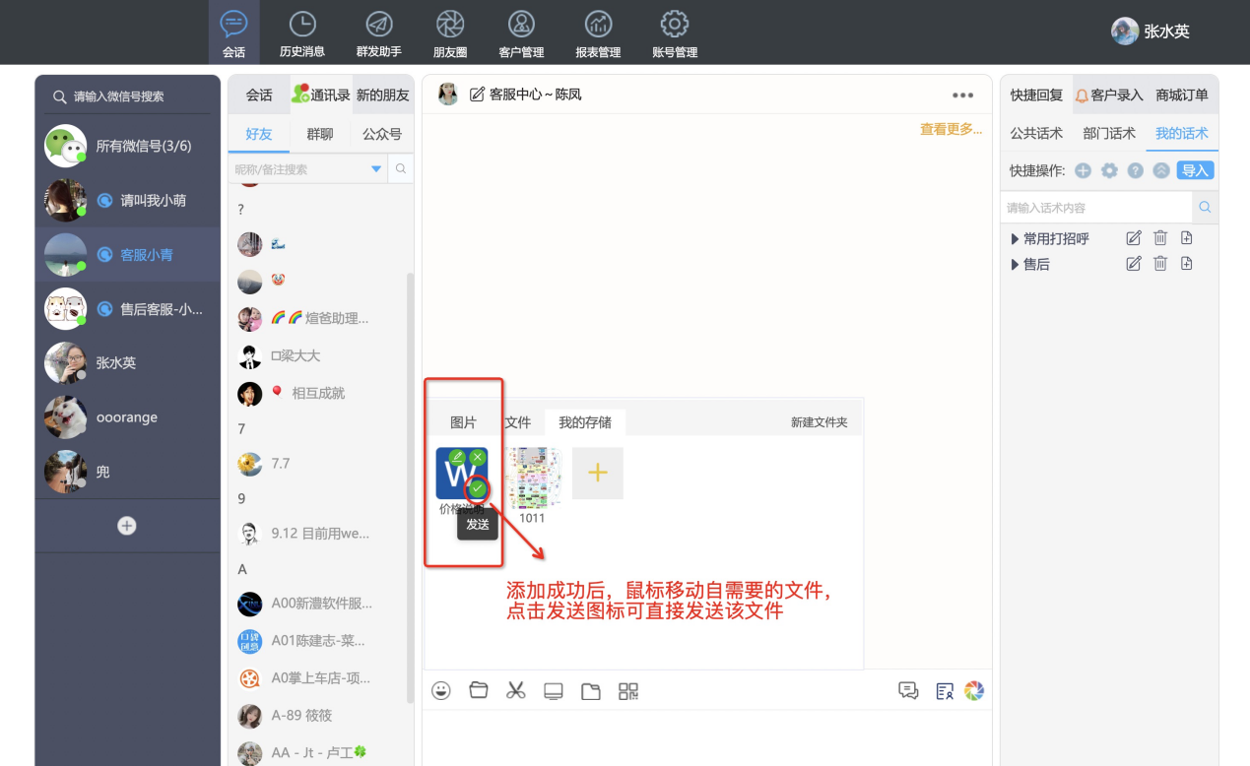This screenshot has height=766, width=1250.
Task: Open 历史消息 history messages
Action: [x=302, y=32]
